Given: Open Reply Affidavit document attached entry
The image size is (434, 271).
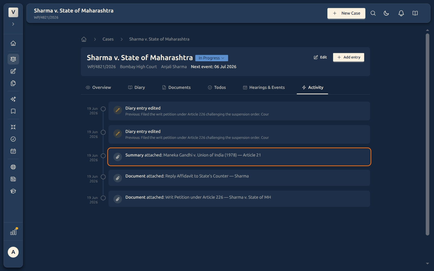Looking at the screenshot, I should coord(239,178).
